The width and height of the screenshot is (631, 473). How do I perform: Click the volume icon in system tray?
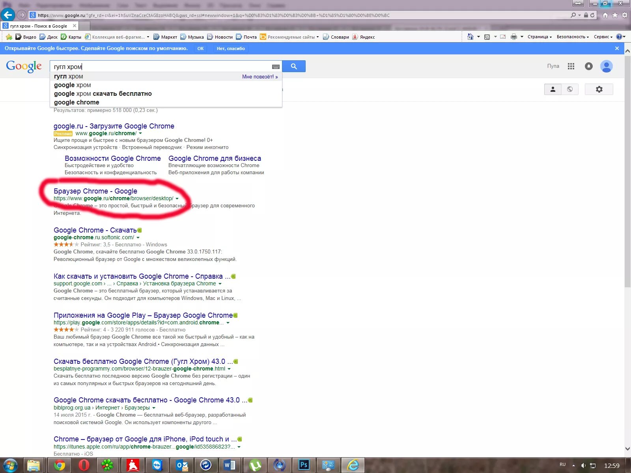pos(583,466)
